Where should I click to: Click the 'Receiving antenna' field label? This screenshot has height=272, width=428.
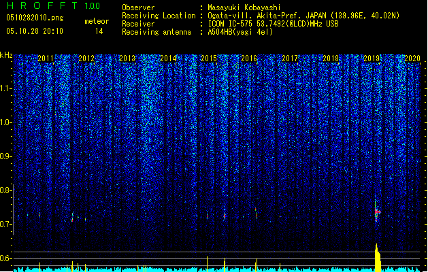[157, 32]
